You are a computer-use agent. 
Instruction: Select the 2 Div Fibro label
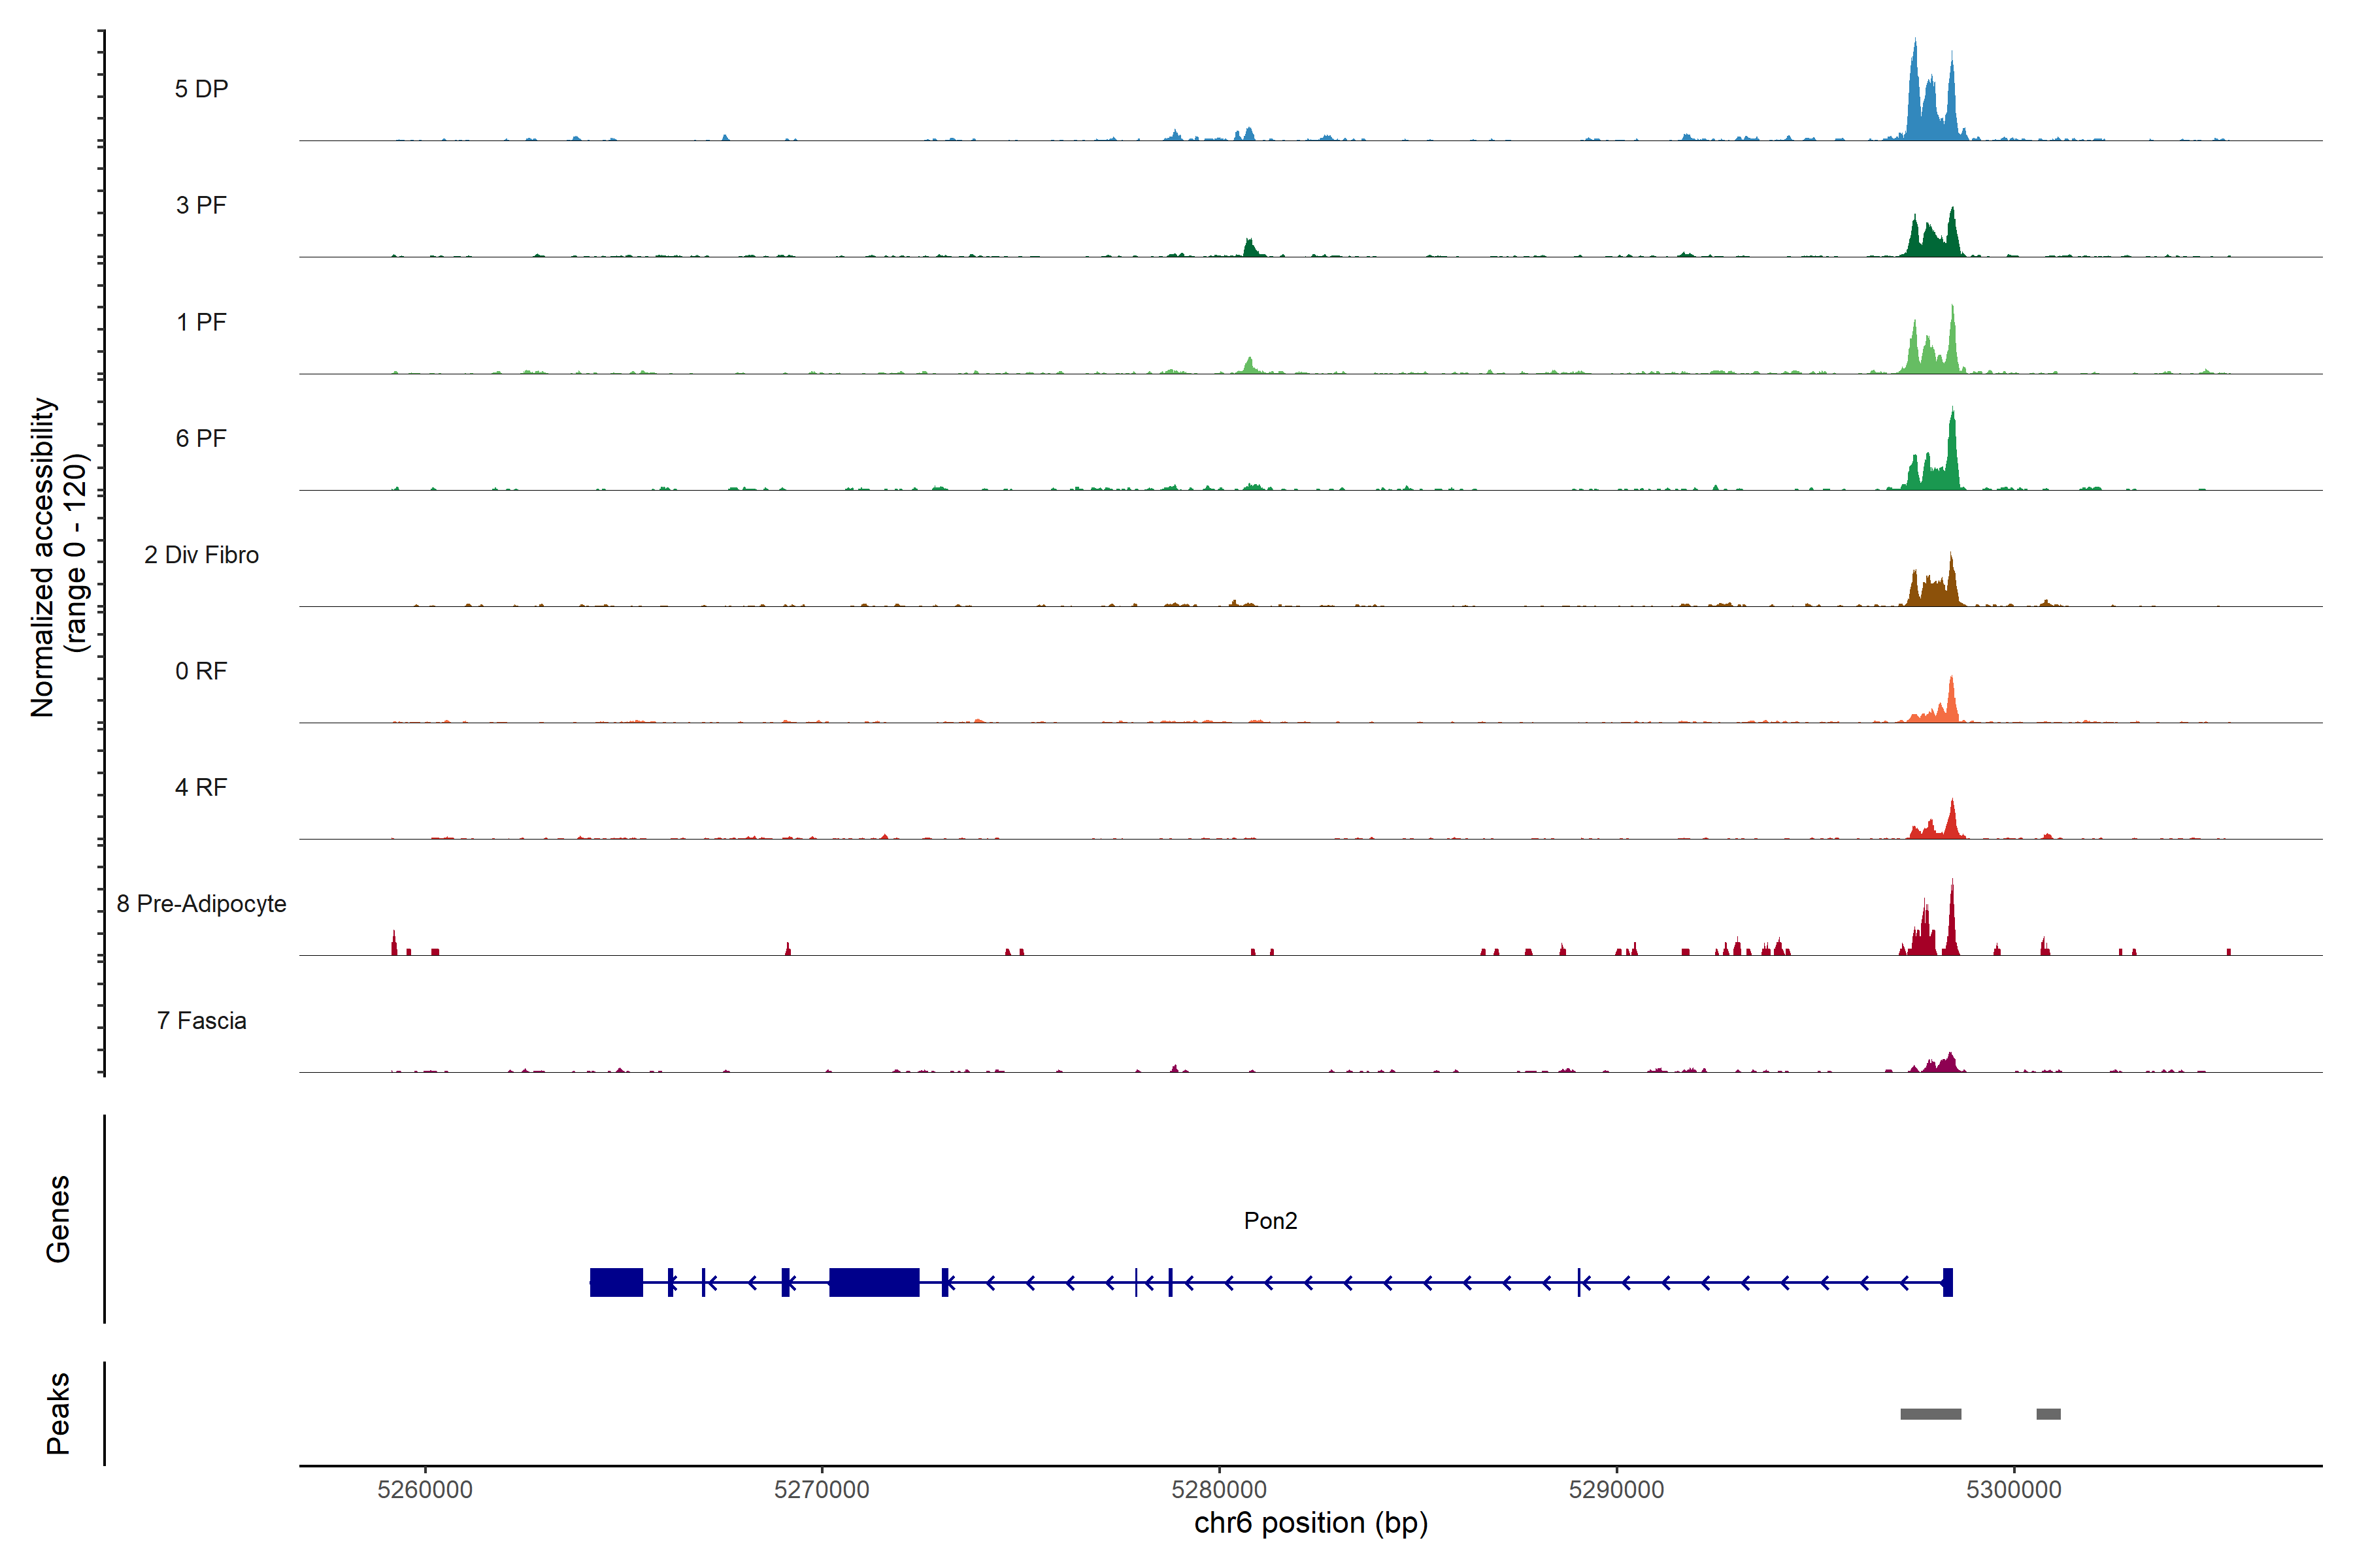(201, 555)
